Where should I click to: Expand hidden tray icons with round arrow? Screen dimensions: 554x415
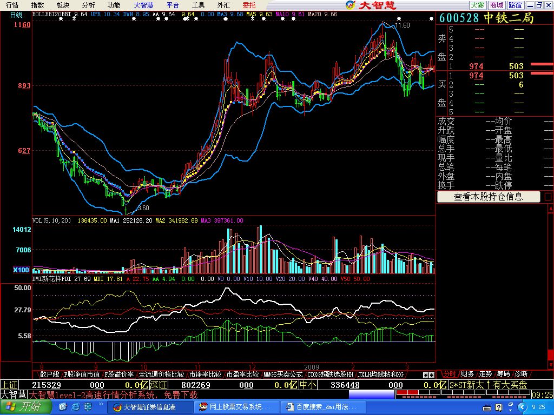[x=522, y=407]
